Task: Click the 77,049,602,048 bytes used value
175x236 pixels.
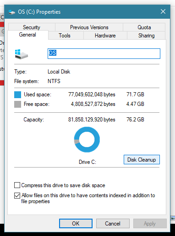Action: point(92,94)
